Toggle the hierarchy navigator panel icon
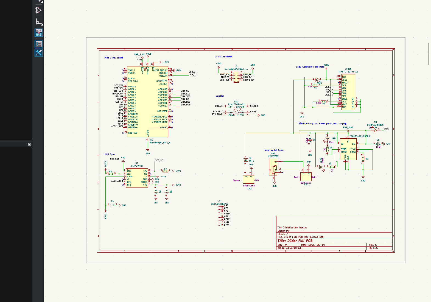The width and height of the screenshot is (431, 302). pos(38,44)
